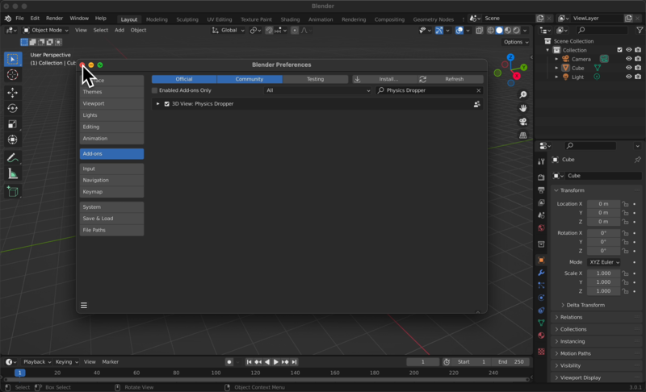Image resolution: width=646 pixels, height=392 pixels.
Task: Open World properties tab icon
Action: (541, 228)
